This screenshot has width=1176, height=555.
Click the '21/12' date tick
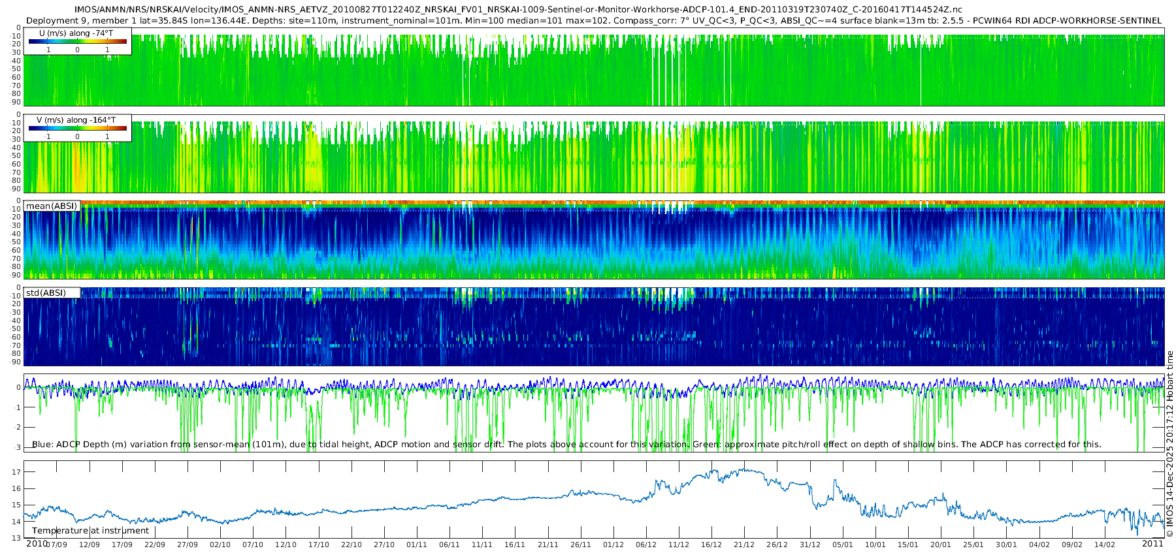click(744, 545)
